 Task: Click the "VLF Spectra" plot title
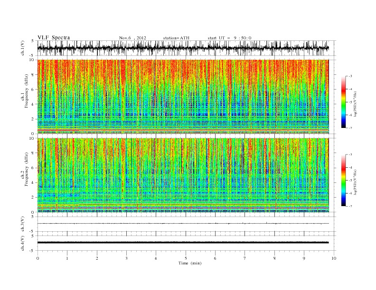[54, 37]
